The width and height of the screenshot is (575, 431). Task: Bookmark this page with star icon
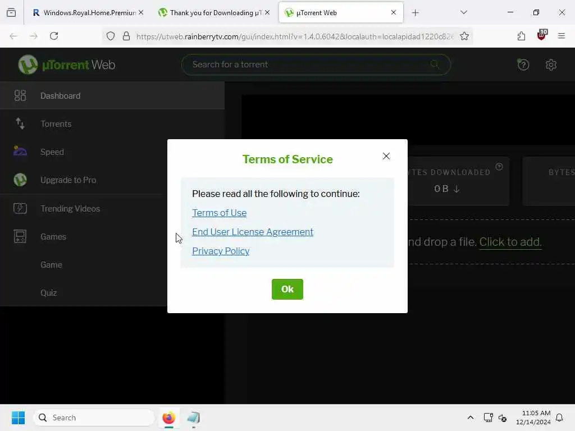click(x=464, y=36)
